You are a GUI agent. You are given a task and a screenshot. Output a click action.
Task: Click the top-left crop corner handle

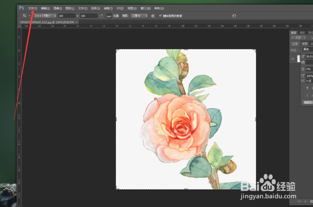pyautogui.click(x=117, y=50)
